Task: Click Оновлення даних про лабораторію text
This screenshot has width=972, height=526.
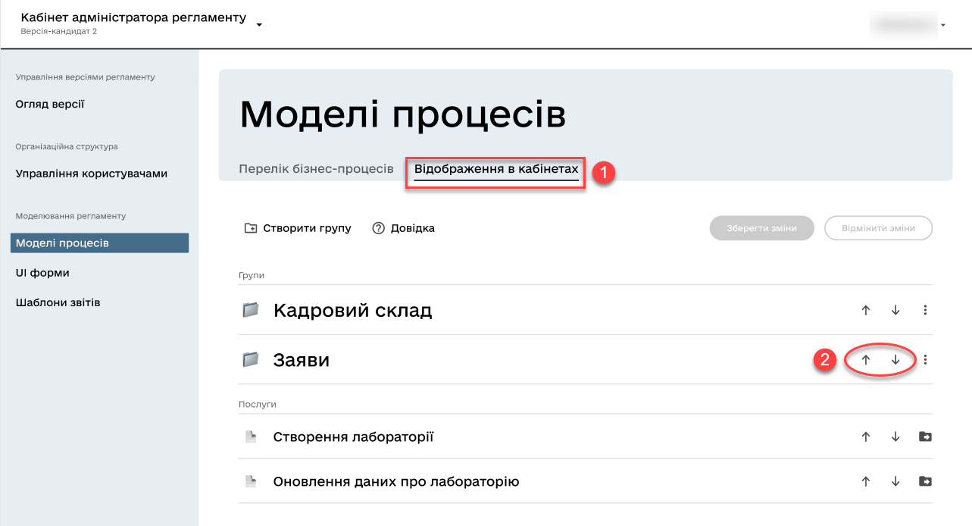Action: (x=395, y=481)
